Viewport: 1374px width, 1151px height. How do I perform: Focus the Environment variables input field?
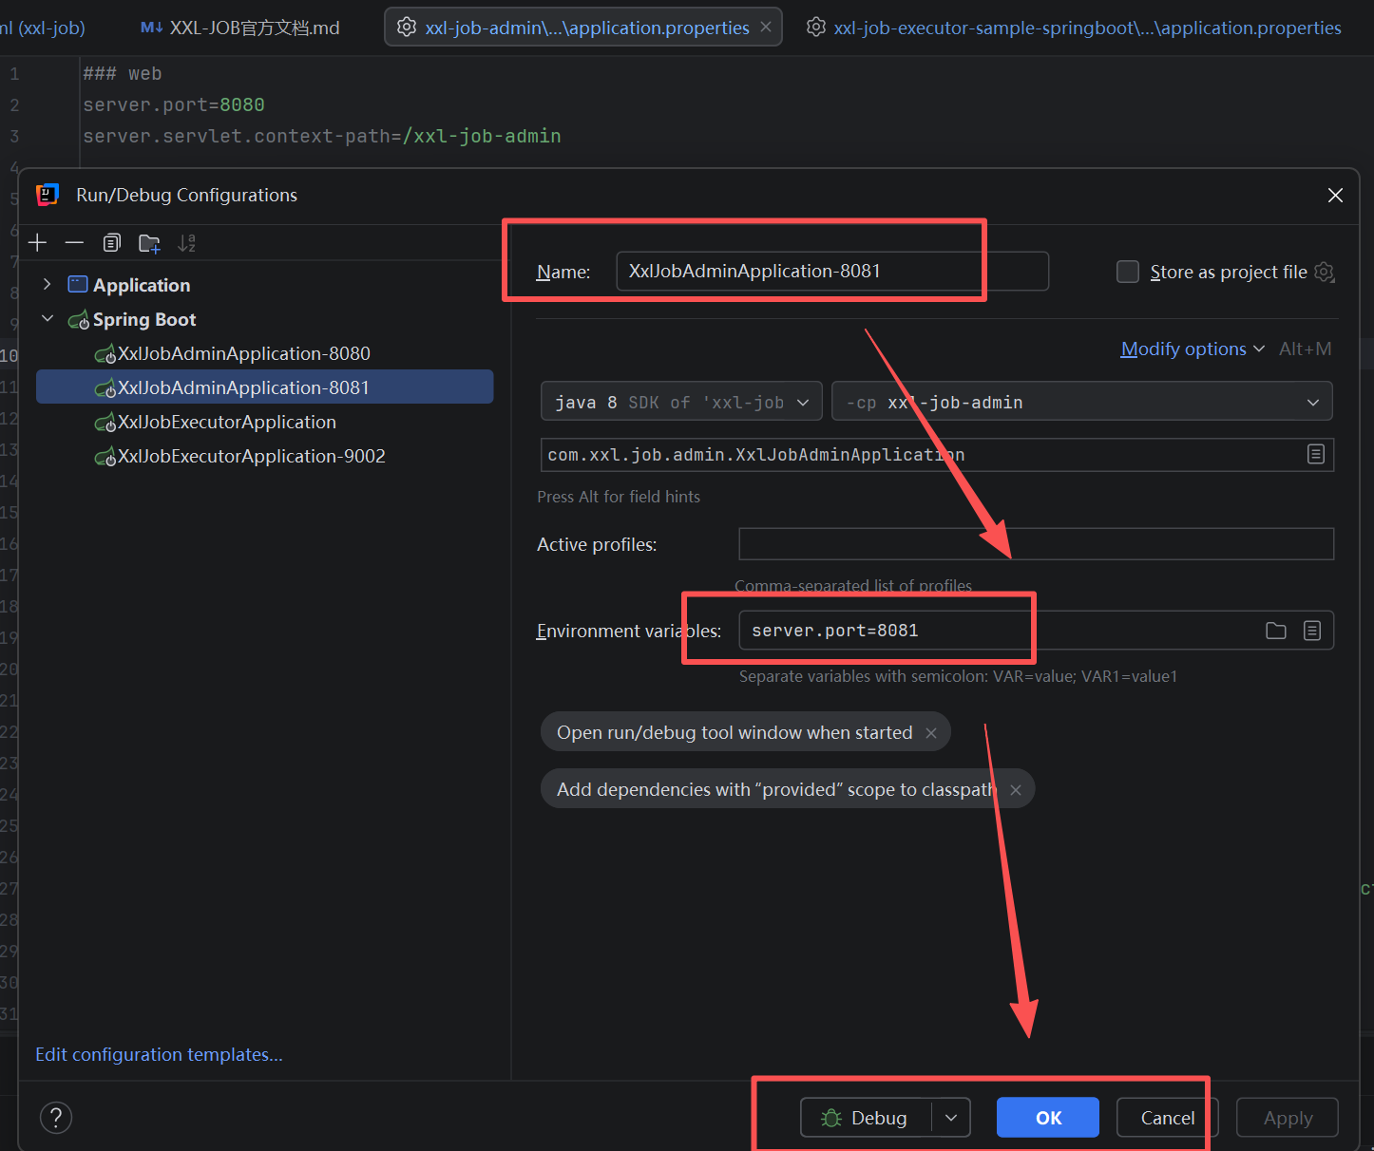tap(1036, 631)
